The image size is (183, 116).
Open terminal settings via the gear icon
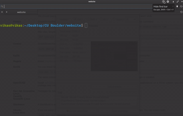coord(168,2)
